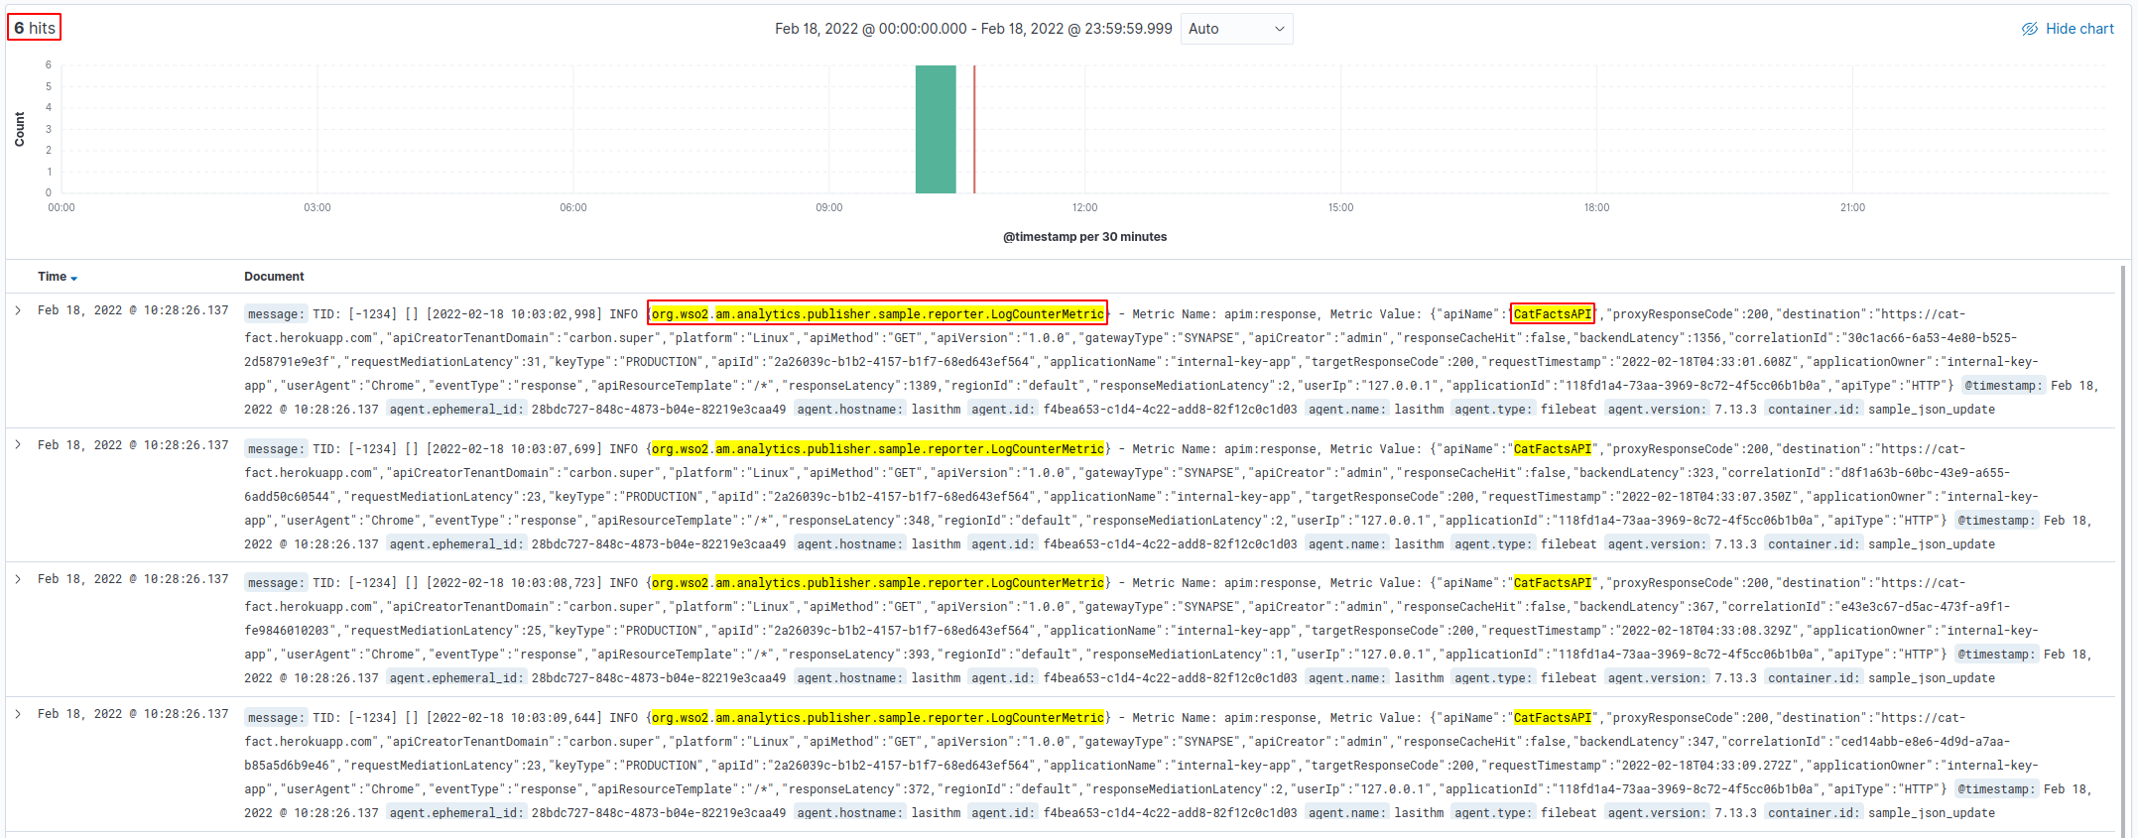Click @timestamp field in second row
Viewport: 2138px width, 838px height.
[x=1995, y=521]
